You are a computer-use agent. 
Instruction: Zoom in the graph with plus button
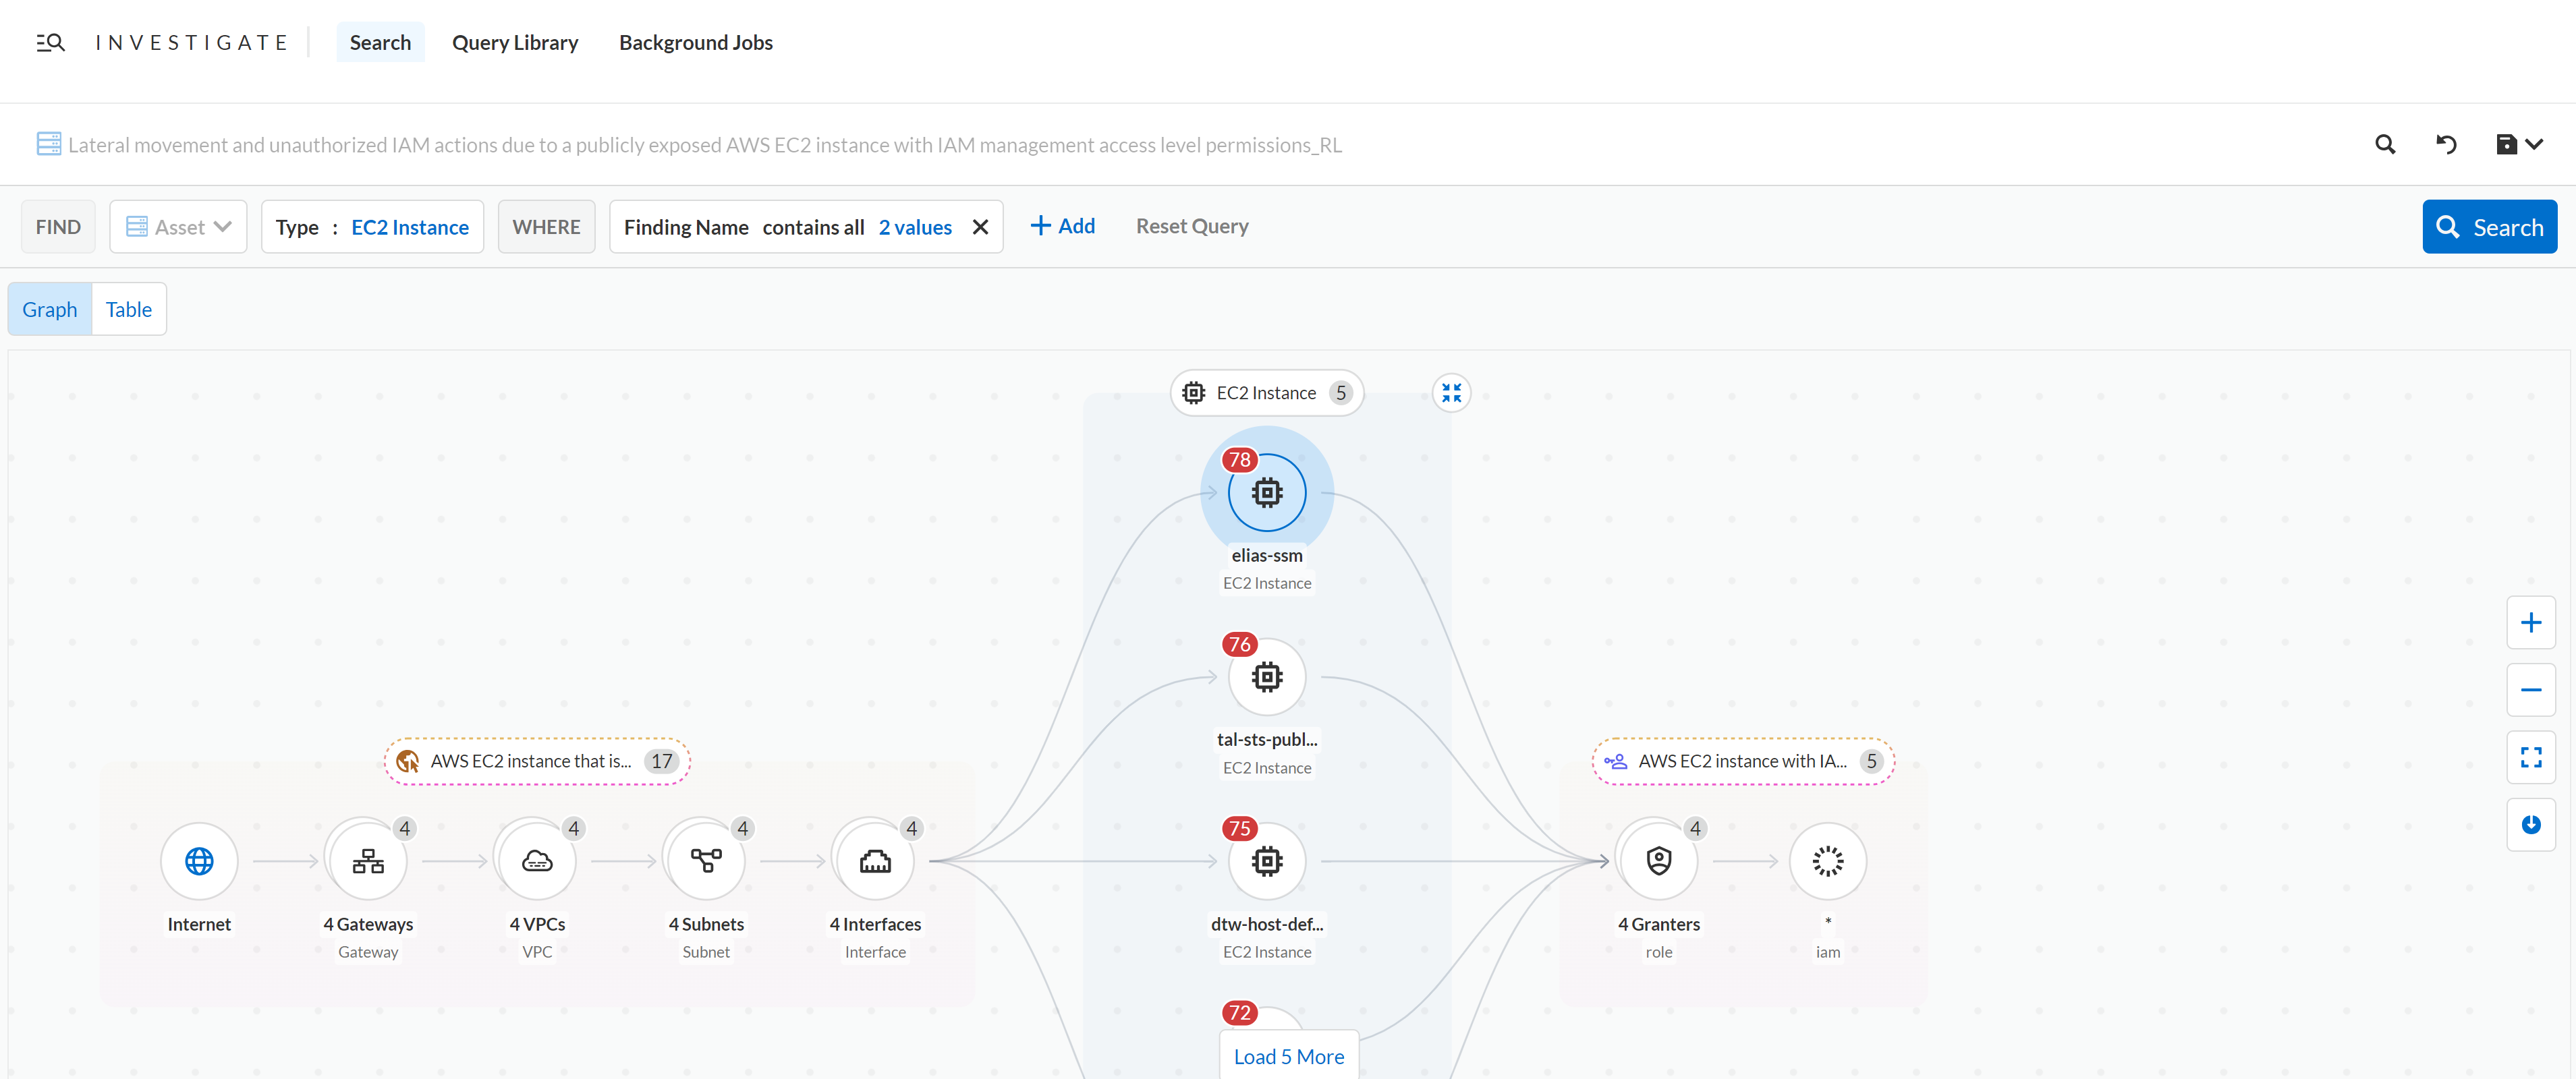pos(2530,622)
